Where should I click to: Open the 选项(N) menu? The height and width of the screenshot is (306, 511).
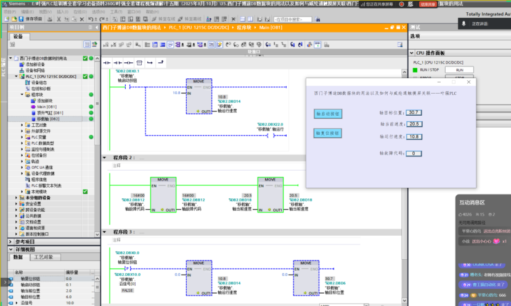tap(99, 12)
